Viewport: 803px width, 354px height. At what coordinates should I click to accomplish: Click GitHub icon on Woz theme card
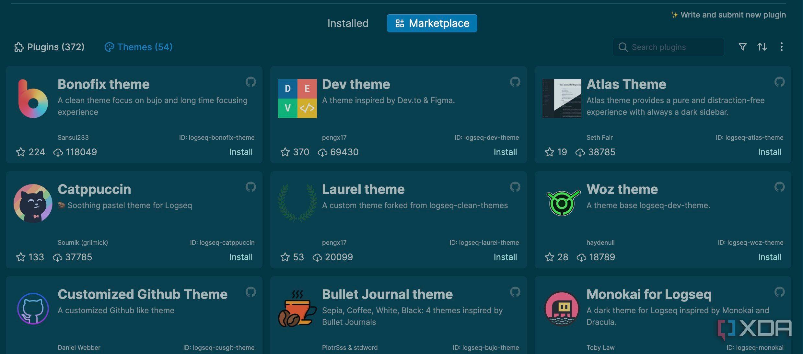point(779,187)
